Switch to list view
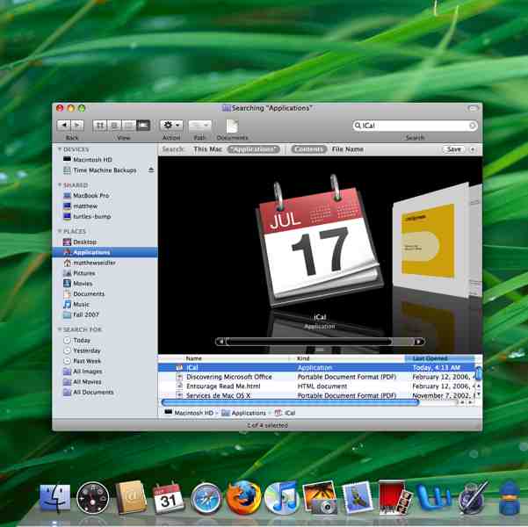 114,126
